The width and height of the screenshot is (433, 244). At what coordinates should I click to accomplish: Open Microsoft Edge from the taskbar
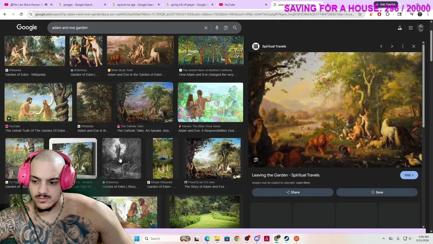tap(207, 239)
